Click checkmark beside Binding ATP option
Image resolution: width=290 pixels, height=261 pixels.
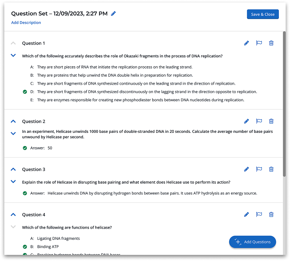pyautogui.click(x=25, y=247)
